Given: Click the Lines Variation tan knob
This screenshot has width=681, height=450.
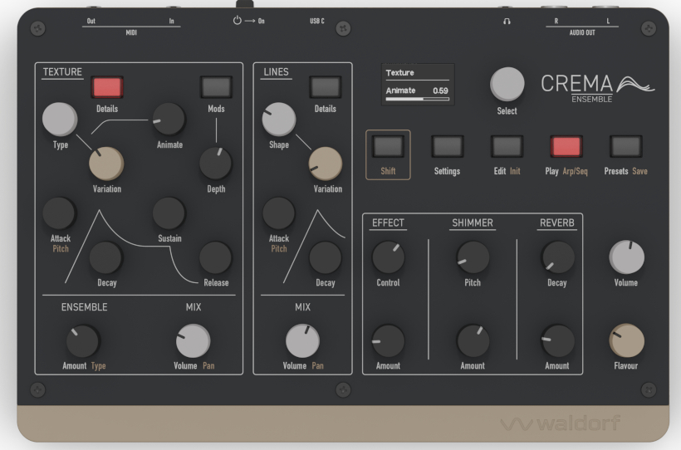Looking at the screenshot, I should click(326, 164).
